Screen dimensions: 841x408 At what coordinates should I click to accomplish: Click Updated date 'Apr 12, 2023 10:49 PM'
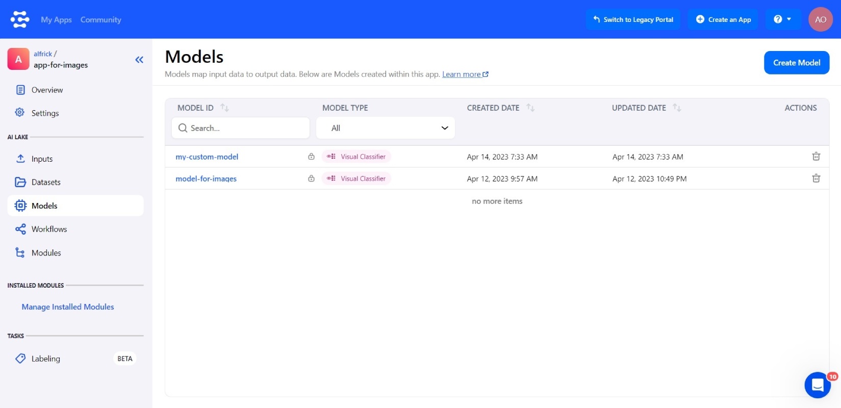click(x=649, y=178)
